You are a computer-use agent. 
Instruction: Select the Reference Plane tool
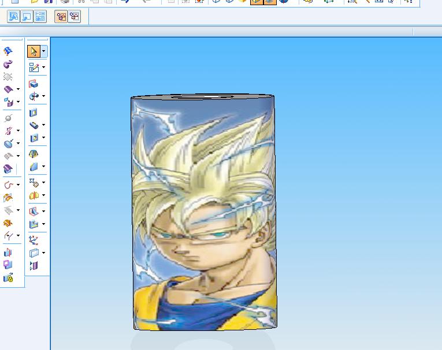[x=34, y=253]
